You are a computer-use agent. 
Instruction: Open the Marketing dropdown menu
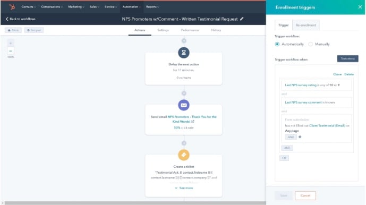tap(76, 7)
